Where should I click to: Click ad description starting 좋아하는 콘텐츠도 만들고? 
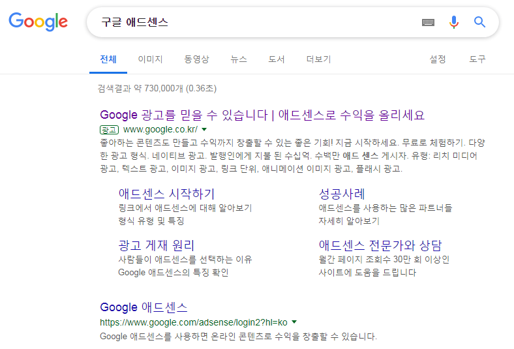[x=292, y=156]
